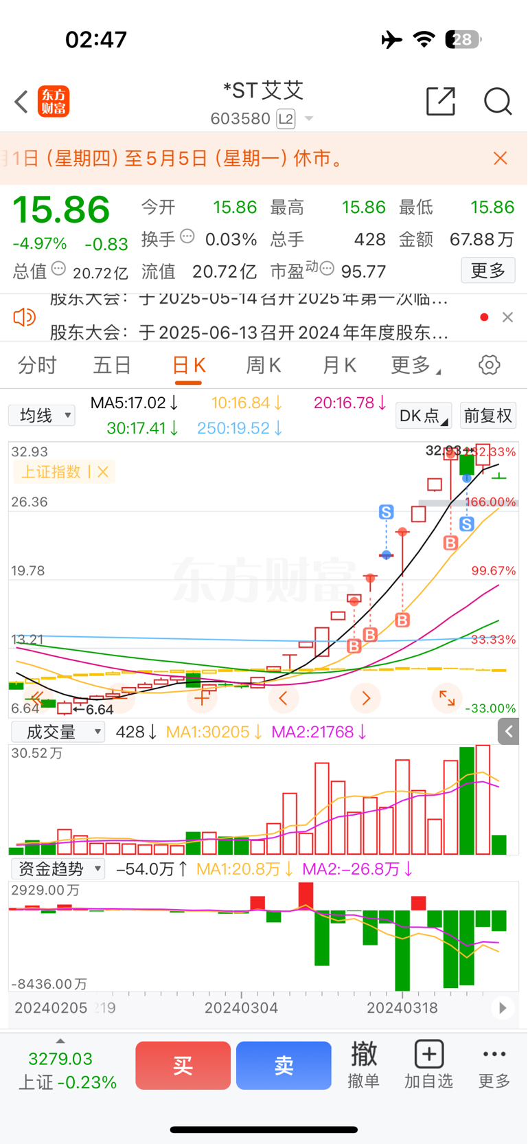Image resolution: width=528 pixels, height=1144 pixels.
Task: Remove the 上证指数 overlay tag
Action: click(x=103, y=472)
